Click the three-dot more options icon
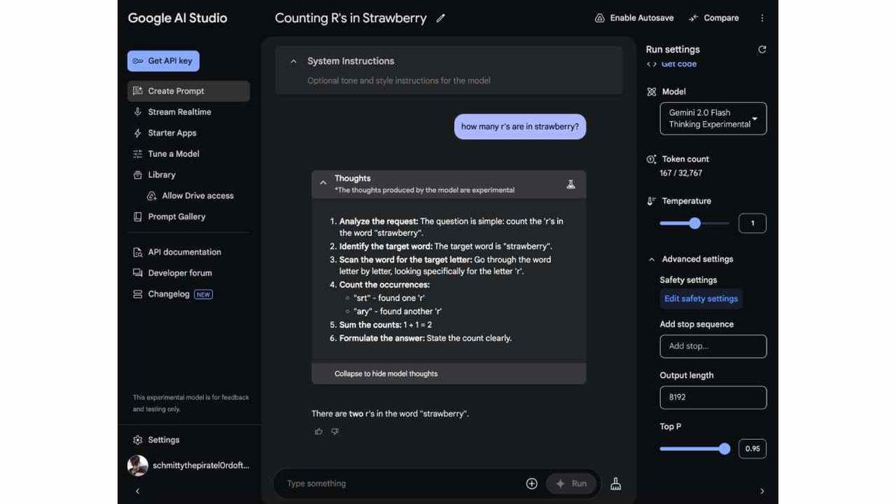 click(762, 18)
